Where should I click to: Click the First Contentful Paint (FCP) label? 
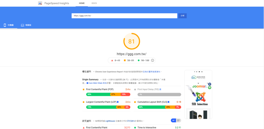[100, 89]
